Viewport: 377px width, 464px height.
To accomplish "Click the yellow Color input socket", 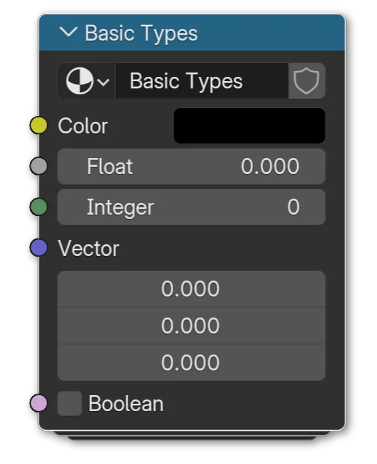I will [x=38, y=125].
